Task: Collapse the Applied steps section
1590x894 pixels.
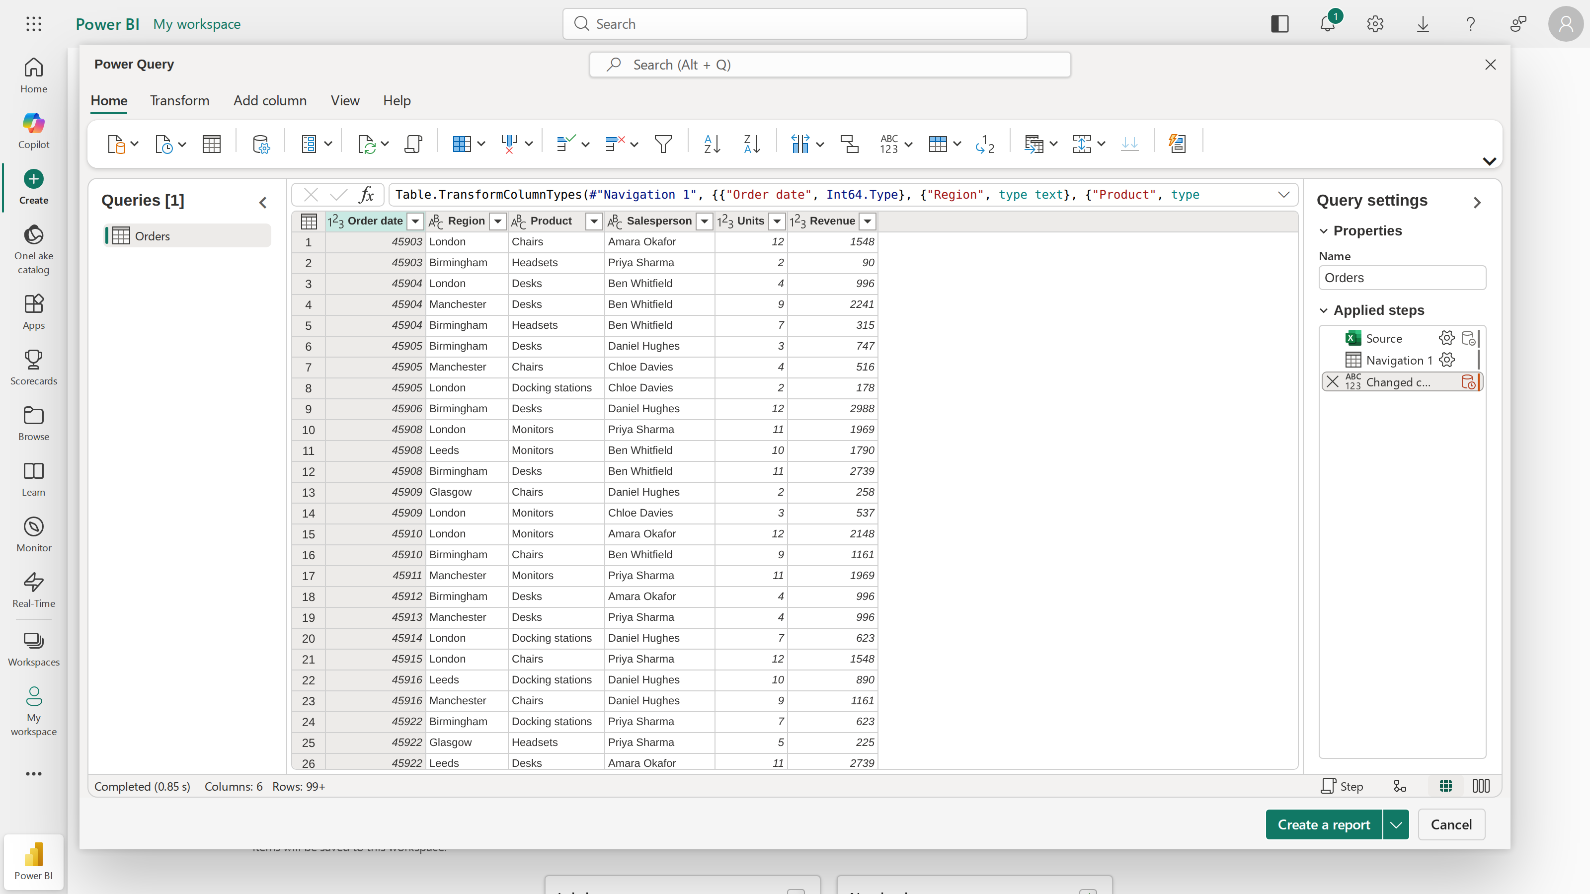Action: [x=1323, y=310]
